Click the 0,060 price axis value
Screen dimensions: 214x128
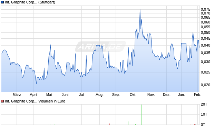click(x=205, y=22)
